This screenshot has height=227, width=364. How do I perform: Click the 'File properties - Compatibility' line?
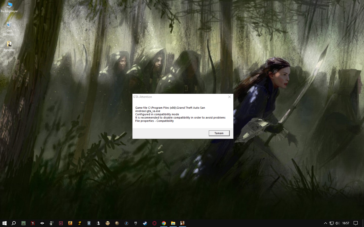coord(154,121)
